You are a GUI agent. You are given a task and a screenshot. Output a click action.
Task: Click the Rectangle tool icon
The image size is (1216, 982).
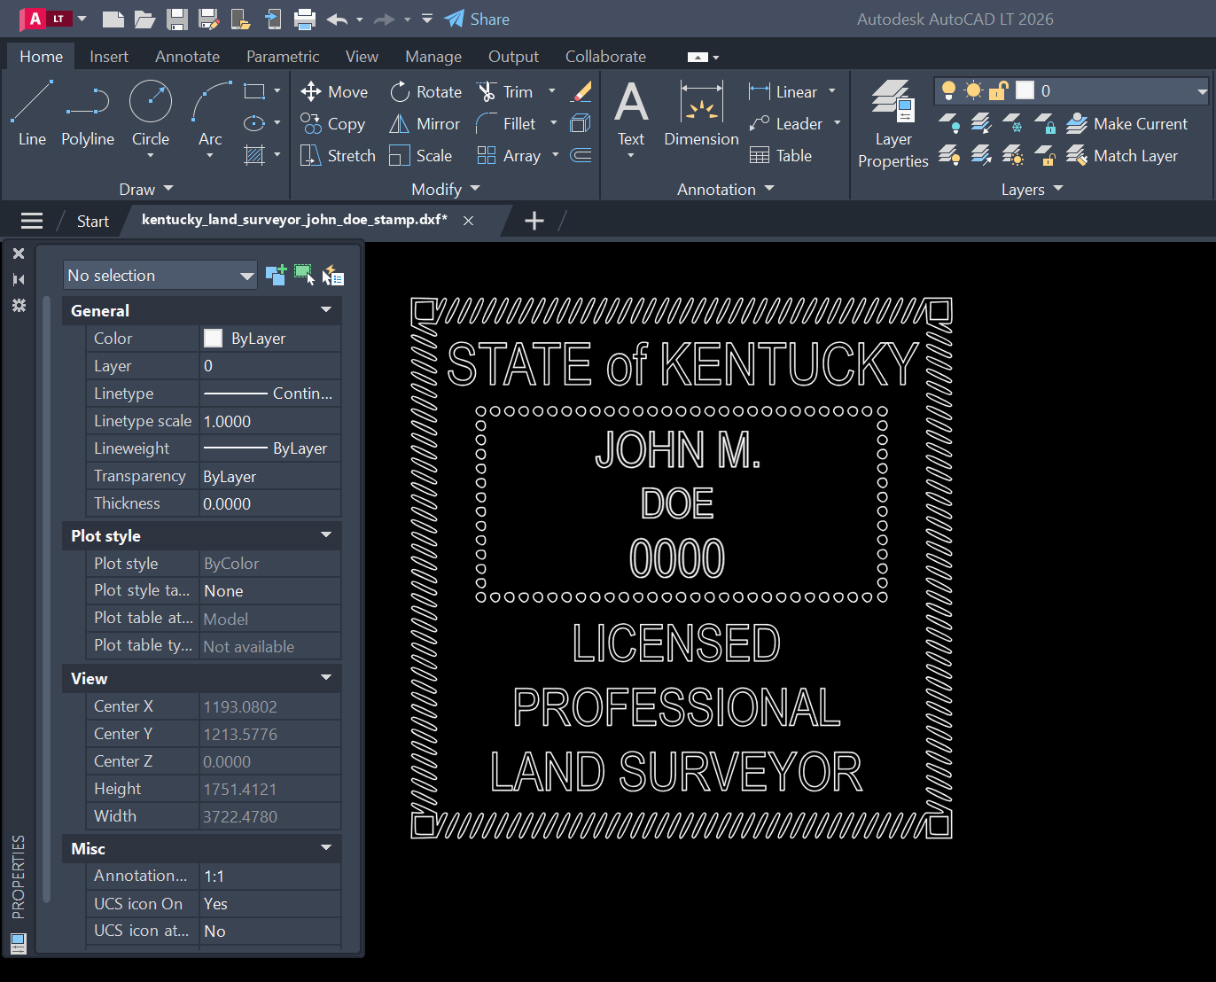pyautogui.click(x=254, y=91)
